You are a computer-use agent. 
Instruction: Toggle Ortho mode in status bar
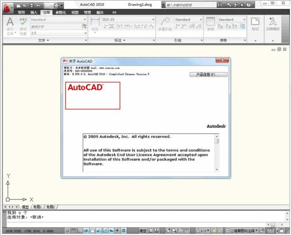pos(80,231)
